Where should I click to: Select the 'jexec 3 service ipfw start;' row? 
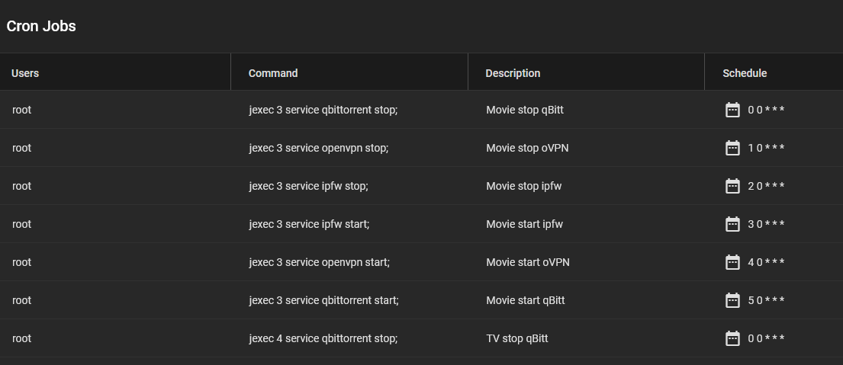[421, 224]
